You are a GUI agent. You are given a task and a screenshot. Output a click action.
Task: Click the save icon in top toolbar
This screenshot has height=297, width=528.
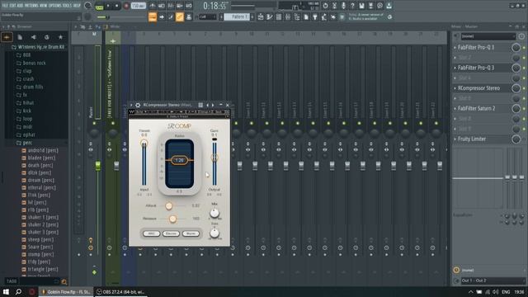coord(361,6)
